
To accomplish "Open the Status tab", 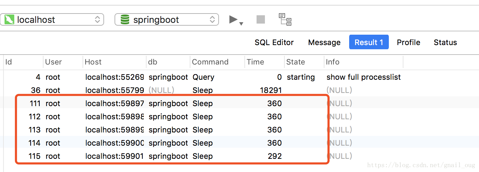I will pos(445,42).
